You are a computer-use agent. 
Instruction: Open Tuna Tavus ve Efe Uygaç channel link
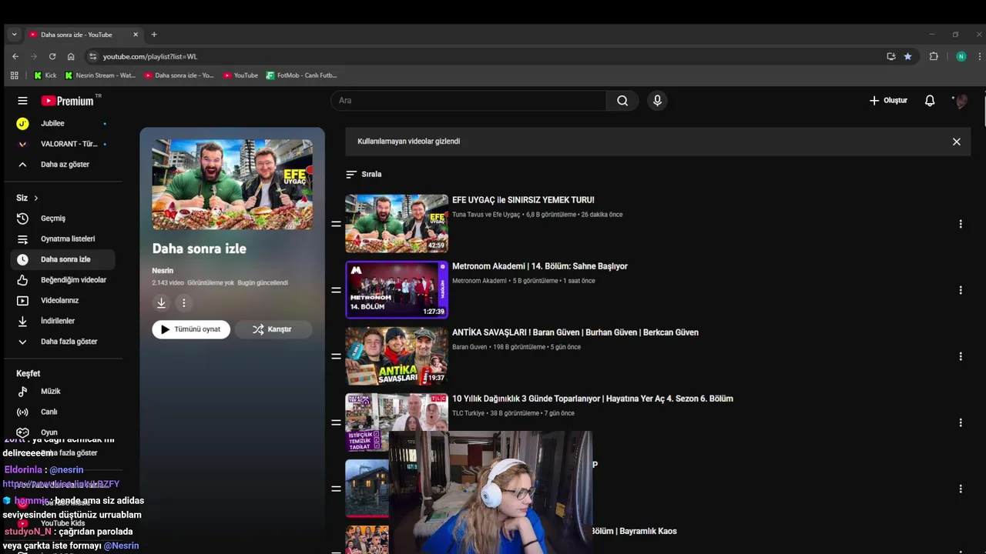click(486, 215)
